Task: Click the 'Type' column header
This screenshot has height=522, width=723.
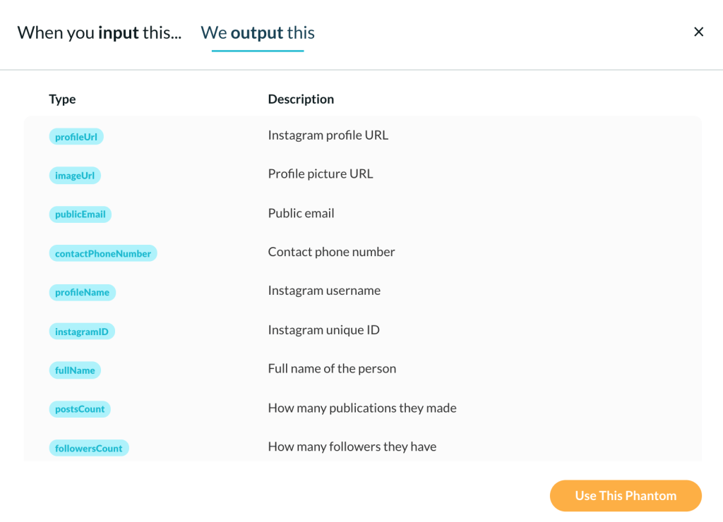Action: (x=62, y=99)
